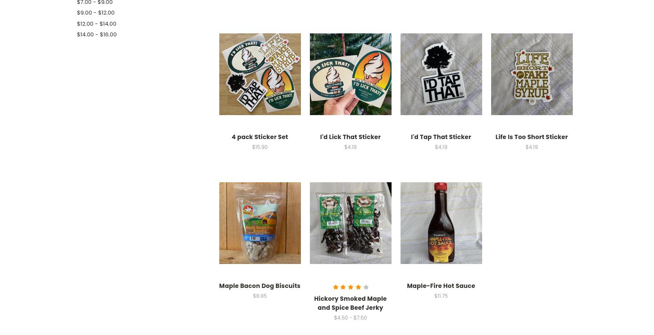
Task: Open the beef jerky product photo
Action: coord(351,223)
